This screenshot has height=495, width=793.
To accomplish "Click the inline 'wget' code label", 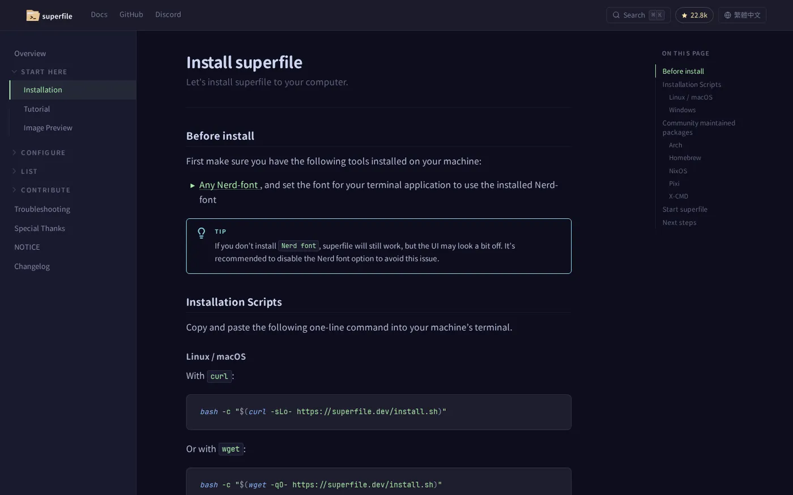I will (x=231, y=449).
